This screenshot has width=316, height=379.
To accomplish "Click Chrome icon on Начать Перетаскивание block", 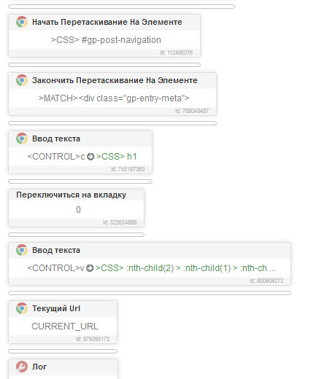I will [22, 22].
